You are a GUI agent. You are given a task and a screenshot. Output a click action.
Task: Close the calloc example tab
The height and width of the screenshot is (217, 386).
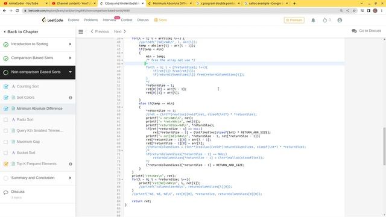click(287, 4)
